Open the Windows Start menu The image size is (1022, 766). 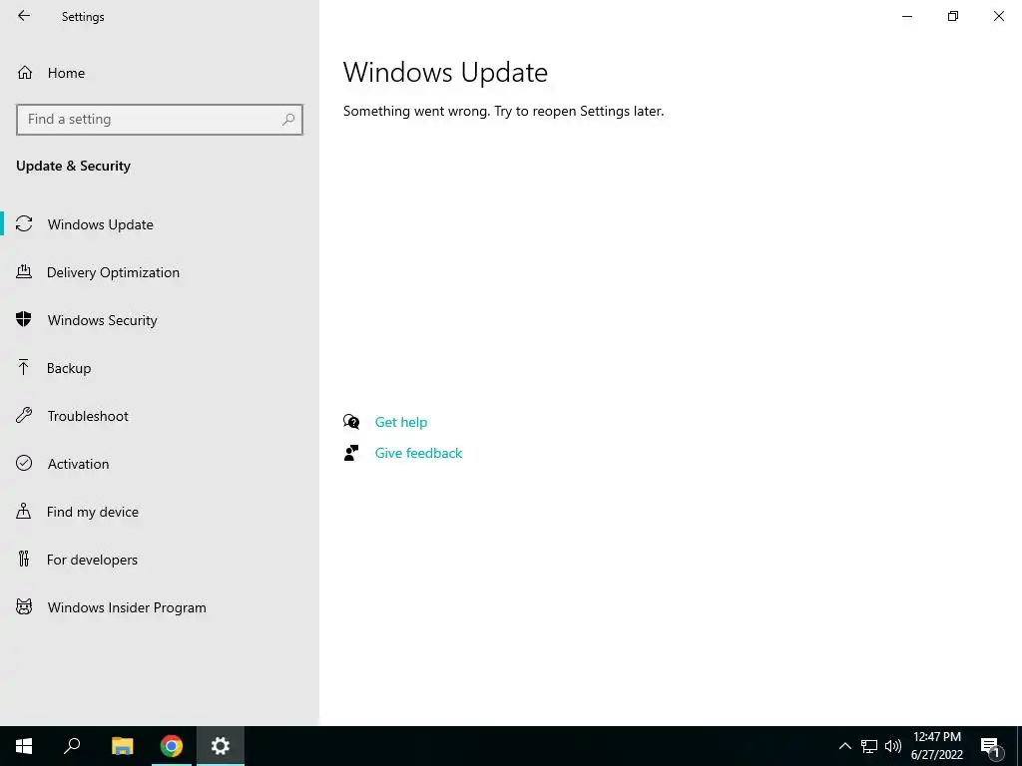pos(24,746)
